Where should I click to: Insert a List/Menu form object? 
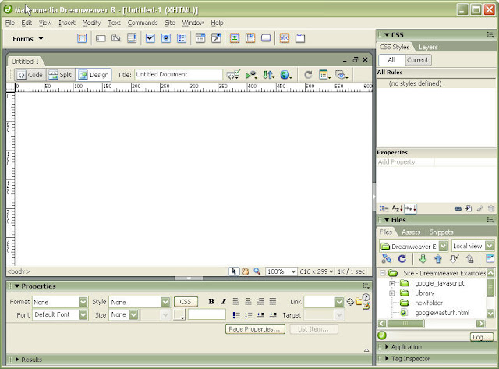point(200,38)
